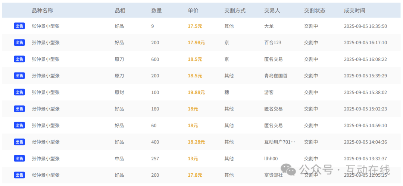Screen dimensions: 403x186
Task: Click the 张仲景小型张 name in the 原封 row
Action: (46, 92)
